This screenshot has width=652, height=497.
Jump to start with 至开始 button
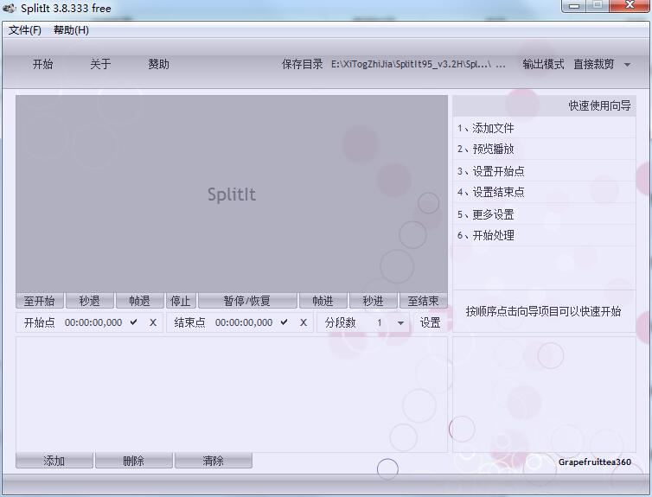click(x=39, y=301)
